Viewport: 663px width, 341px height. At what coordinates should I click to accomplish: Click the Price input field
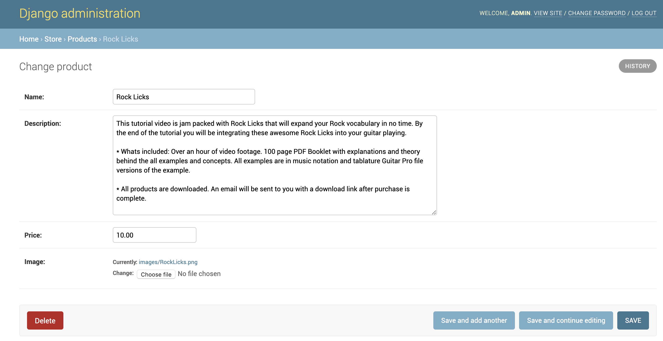[x=154, y=235]
